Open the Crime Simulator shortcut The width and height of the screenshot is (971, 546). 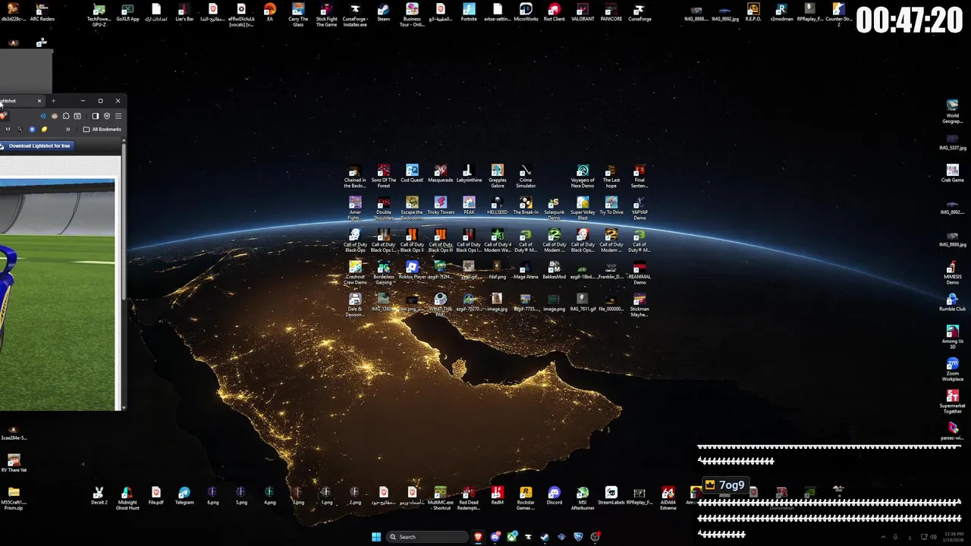(526, 176)
